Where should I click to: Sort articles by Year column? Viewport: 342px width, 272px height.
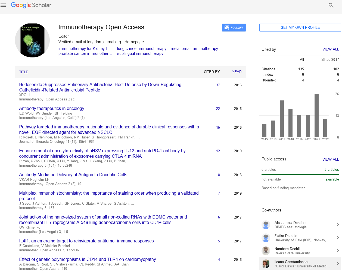click(x=237, y=72)
